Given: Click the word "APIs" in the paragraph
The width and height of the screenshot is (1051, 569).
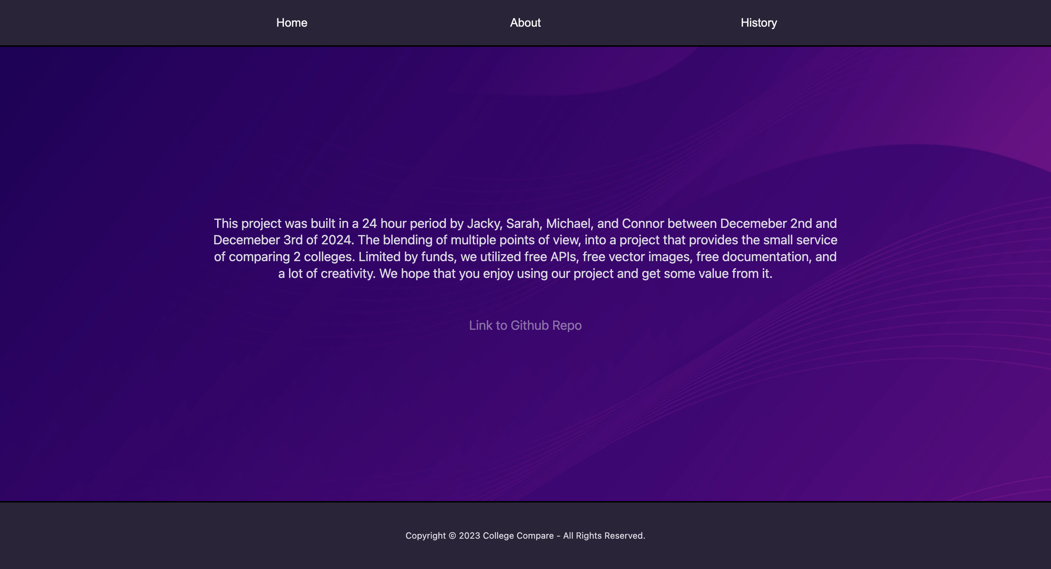Looking at the screenshot, I should coord(564,257).
